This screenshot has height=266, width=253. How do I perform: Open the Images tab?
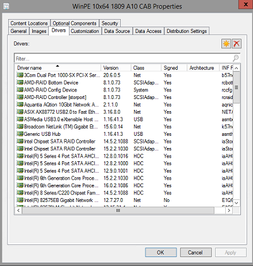coord(39,31)
